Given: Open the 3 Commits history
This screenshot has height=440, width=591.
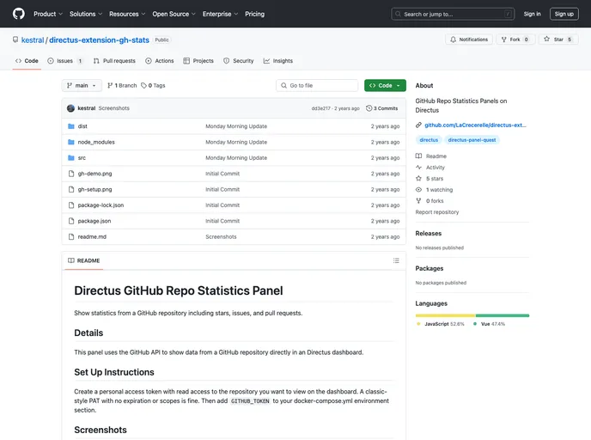Looking at the screenshot, I should click(x=381, y=108).
